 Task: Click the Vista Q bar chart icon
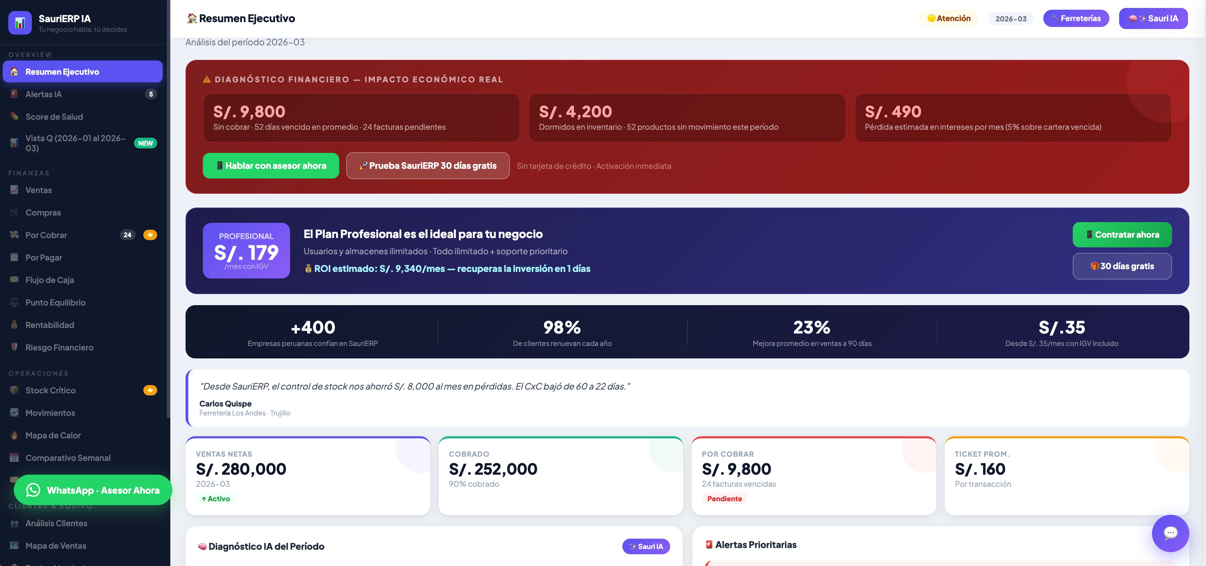(x=15, y=143)
